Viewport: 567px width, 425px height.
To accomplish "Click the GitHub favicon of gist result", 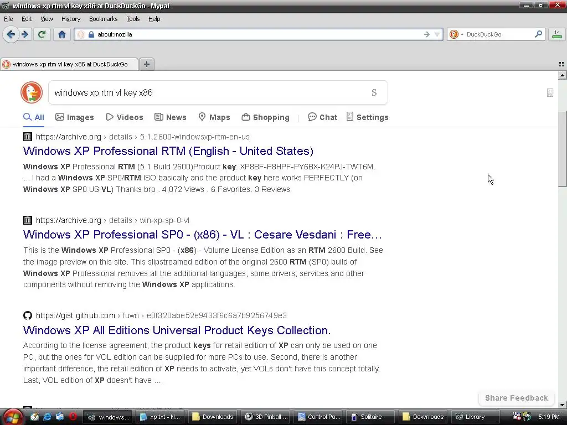I will [x=28, y=315].
